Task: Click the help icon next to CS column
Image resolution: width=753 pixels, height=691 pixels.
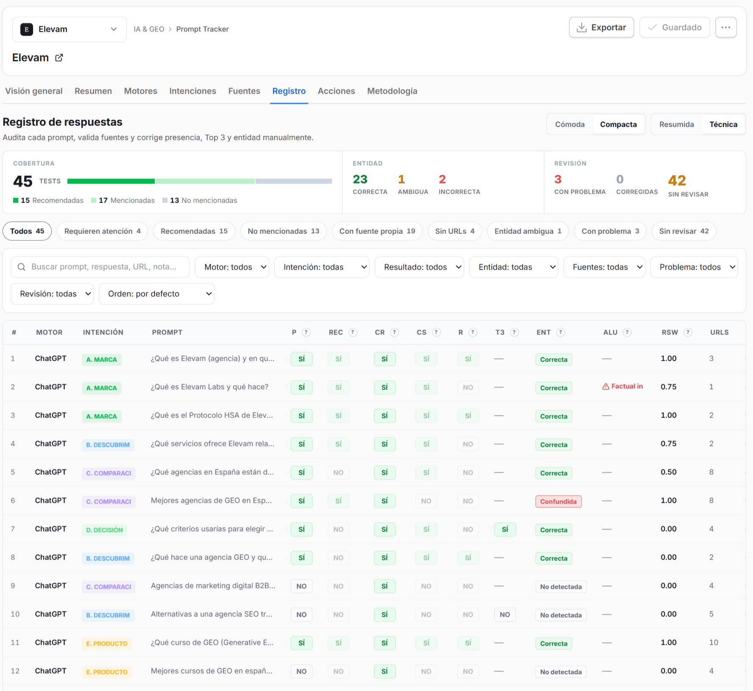Action: [436, 332]
